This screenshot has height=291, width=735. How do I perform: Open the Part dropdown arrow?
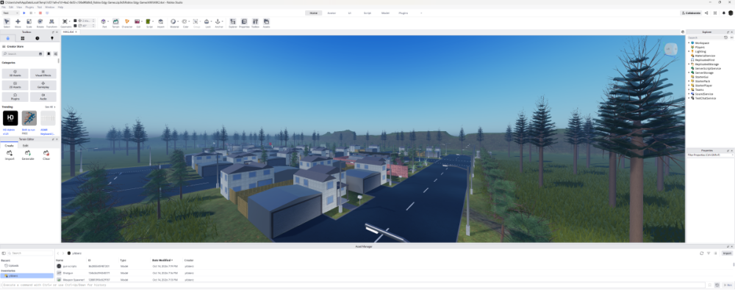coord(108,21)
